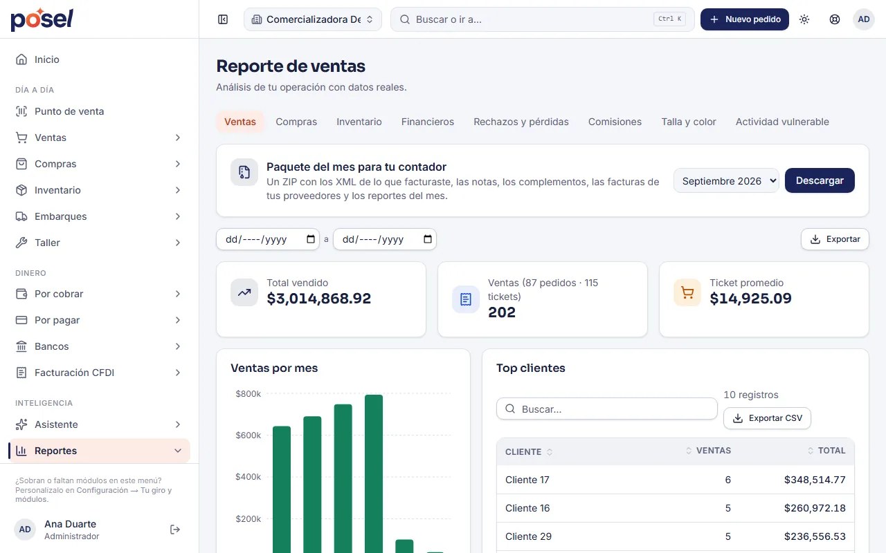Click the Por cobrar wallet icon
Viewport: 886px width, 553px height.
point(22,294)
